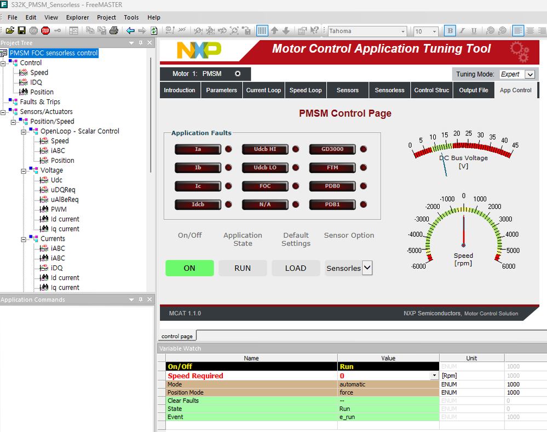Image resolution: width=547 pixels, height=432 pixels.
Task: Switch to the Parameters tab
Action: click(x=222, y=90)
